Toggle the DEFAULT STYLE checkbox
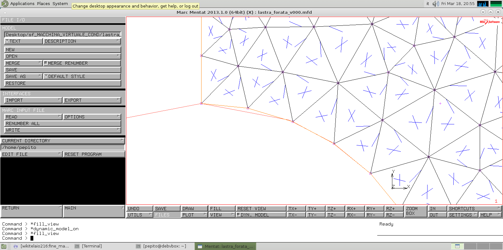 (x=46, y=76)
